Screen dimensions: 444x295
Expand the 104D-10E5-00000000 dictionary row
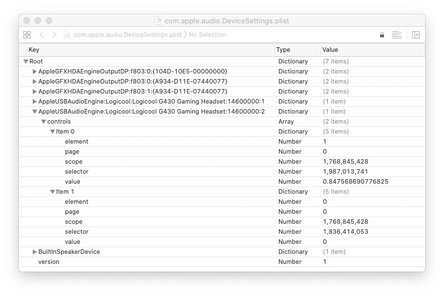pos(34,71)
